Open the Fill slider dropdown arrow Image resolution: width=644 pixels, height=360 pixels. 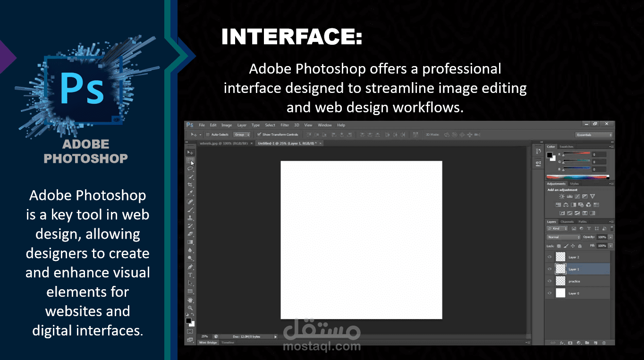610,246
